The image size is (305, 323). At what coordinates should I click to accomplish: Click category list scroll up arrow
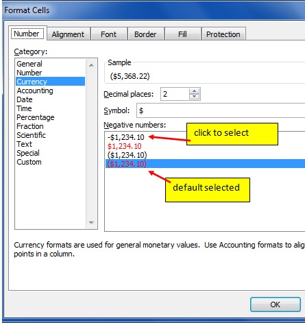[91, 65]
